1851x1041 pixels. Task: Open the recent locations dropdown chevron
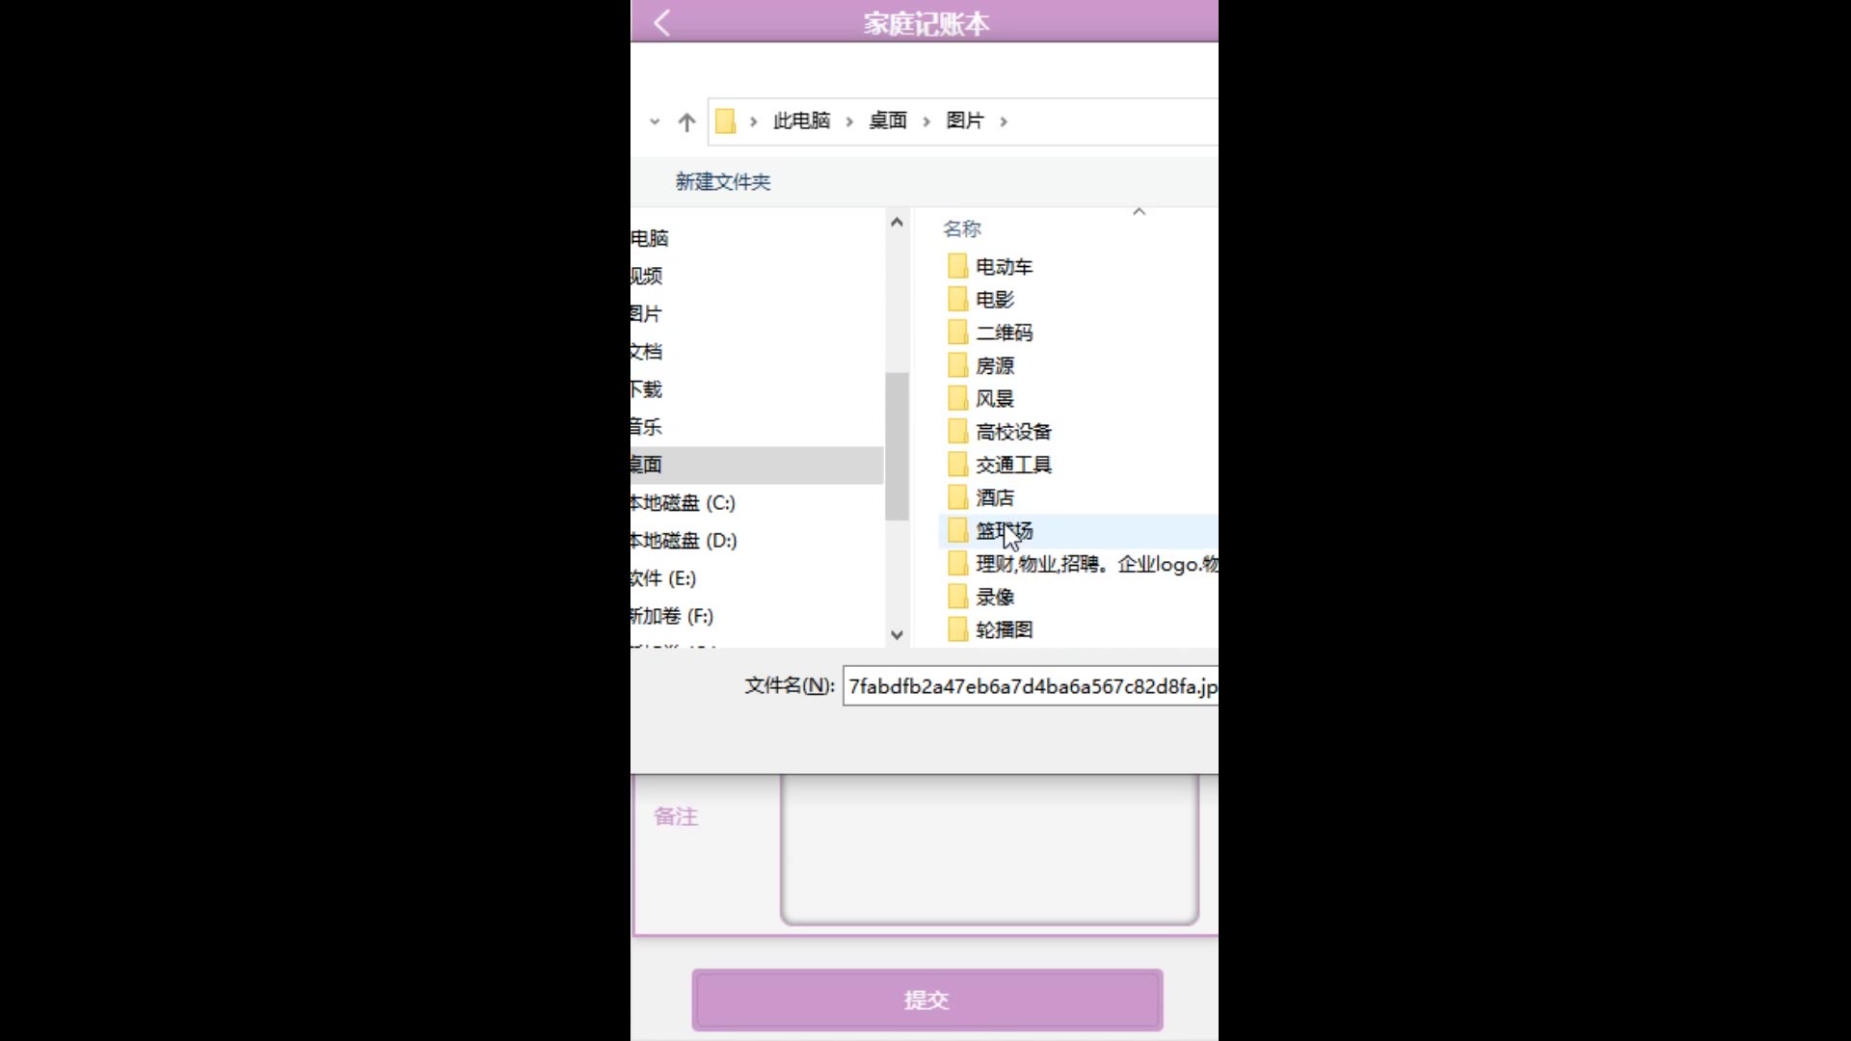click(655, 122)
